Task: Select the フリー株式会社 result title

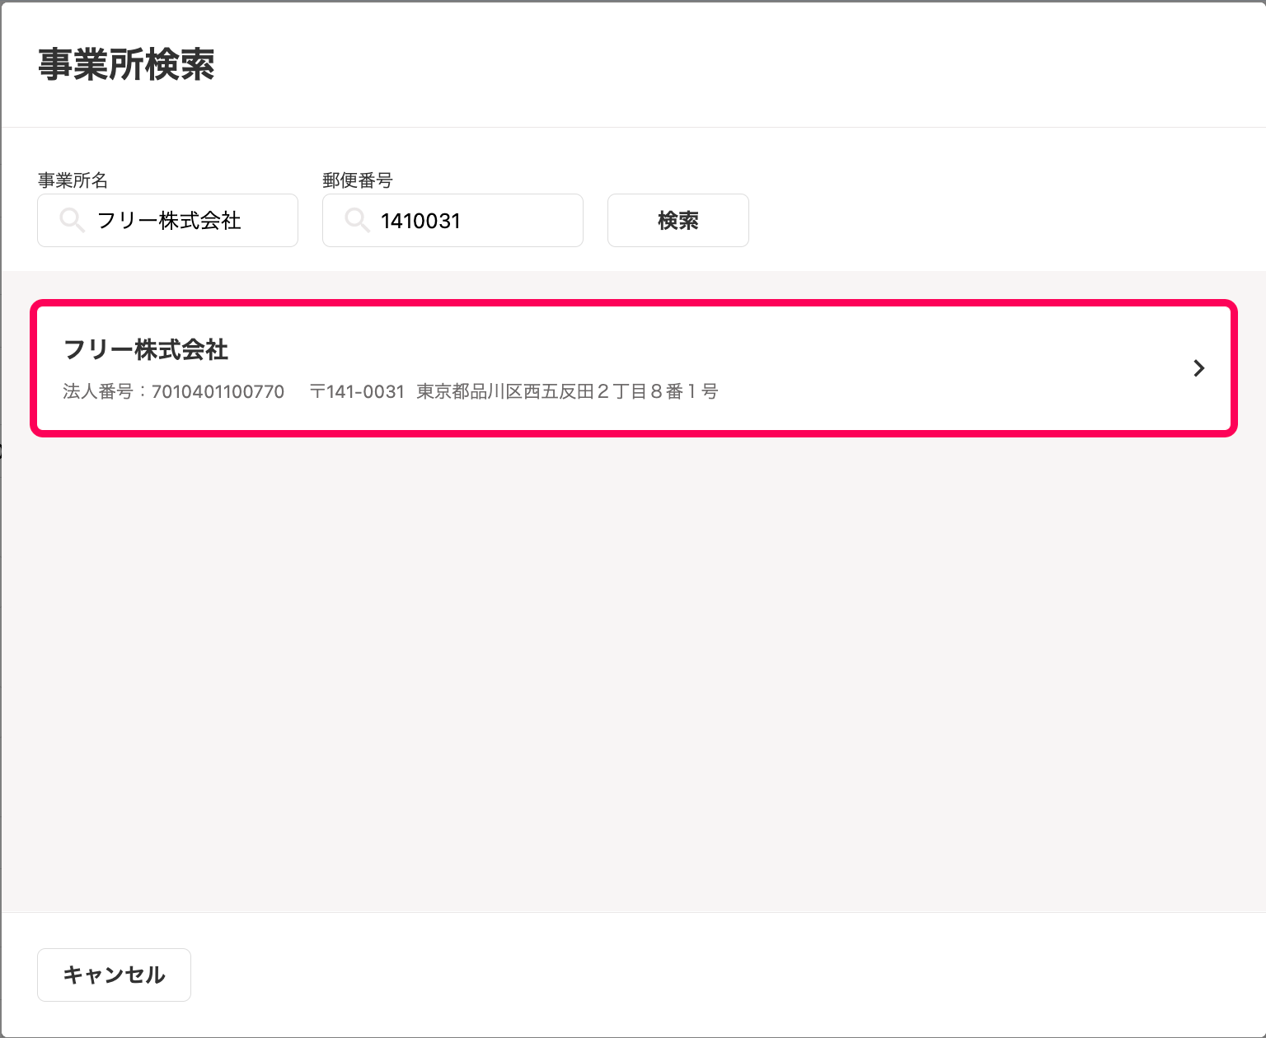Action: (146, 349)
